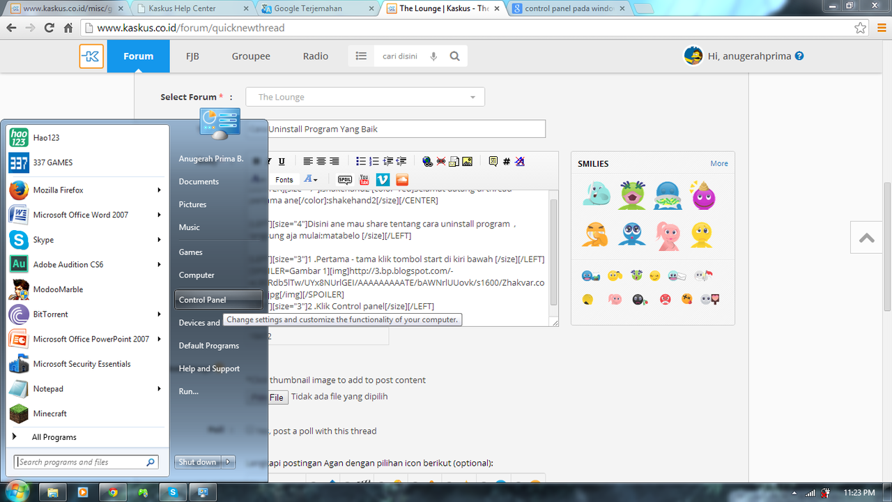The image size is (892, 502).
Task: Reload the page in Chrome
Action: 49,28
